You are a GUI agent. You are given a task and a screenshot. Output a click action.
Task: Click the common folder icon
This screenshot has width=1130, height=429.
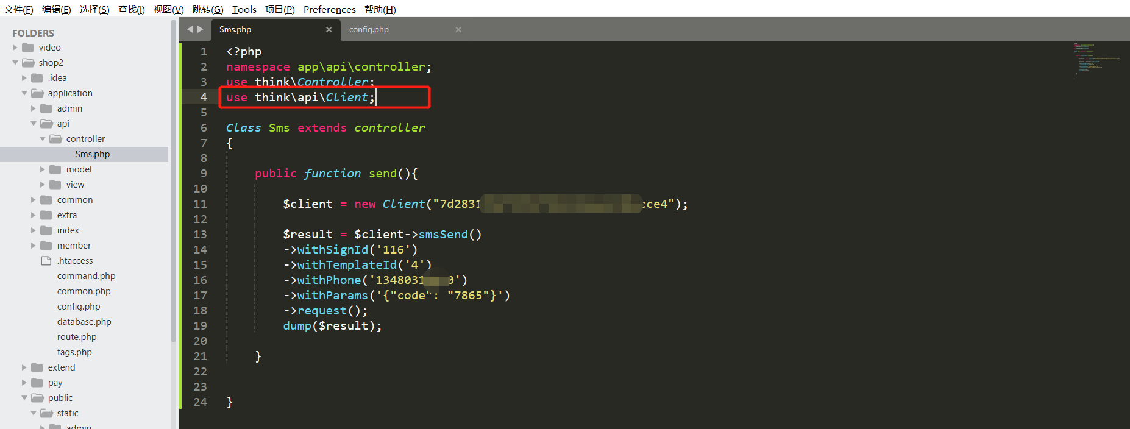46,200
